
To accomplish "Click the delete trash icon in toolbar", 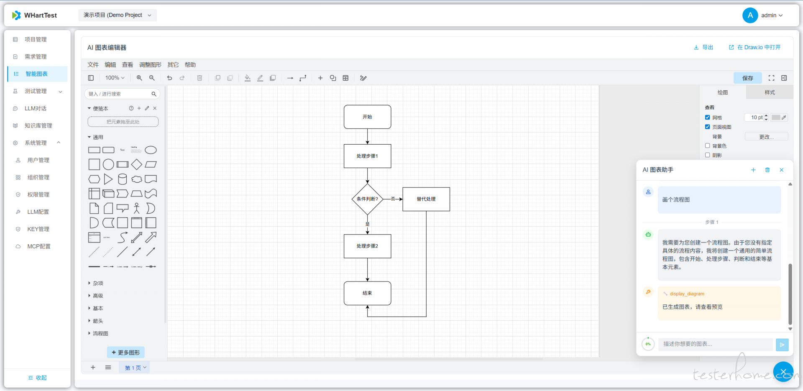I will click(199, 78).
